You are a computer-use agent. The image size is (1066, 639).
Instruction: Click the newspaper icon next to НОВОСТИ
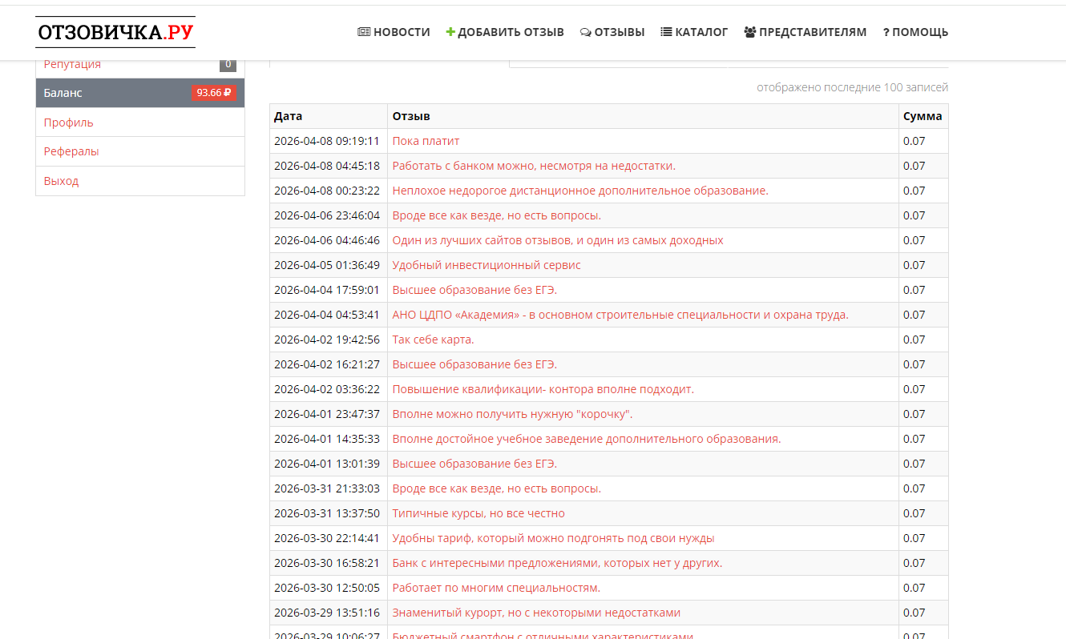coord(364,32)
